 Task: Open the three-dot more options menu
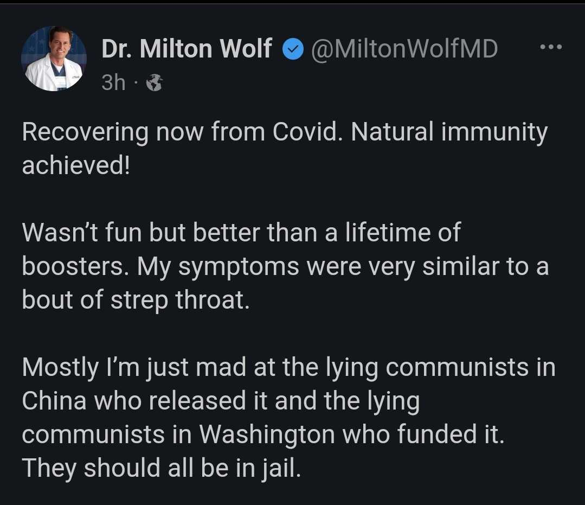pos(551,47)
